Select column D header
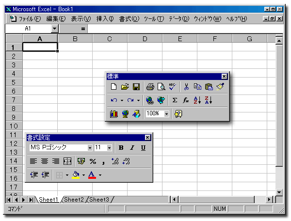Image resolution: width=291 pixels, height=221 pixels. 145,39
